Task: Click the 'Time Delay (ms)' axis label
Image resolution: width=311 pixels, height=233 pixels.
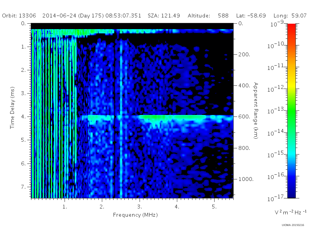Action: click(x=12, y=108)
